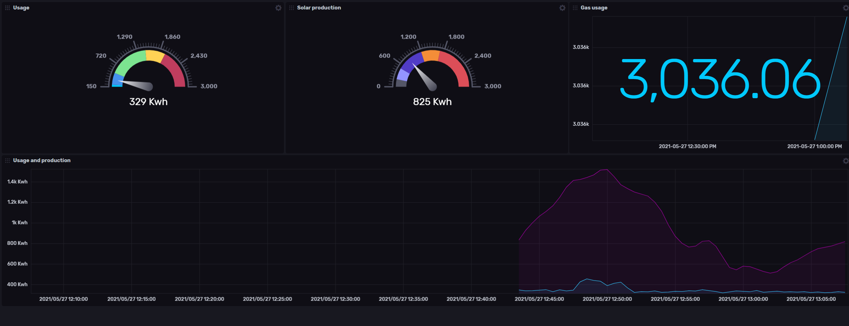Image resolution: width=849 pixels, height=326 pixels.
Task: Click the 1.2k Kwh axis label
Action: [x=17, y=202]
